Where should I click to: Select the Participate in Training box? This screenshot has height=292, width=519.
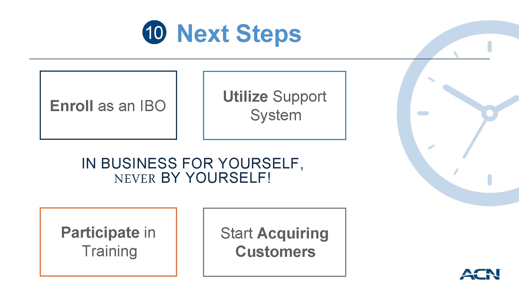pos(108,242)
